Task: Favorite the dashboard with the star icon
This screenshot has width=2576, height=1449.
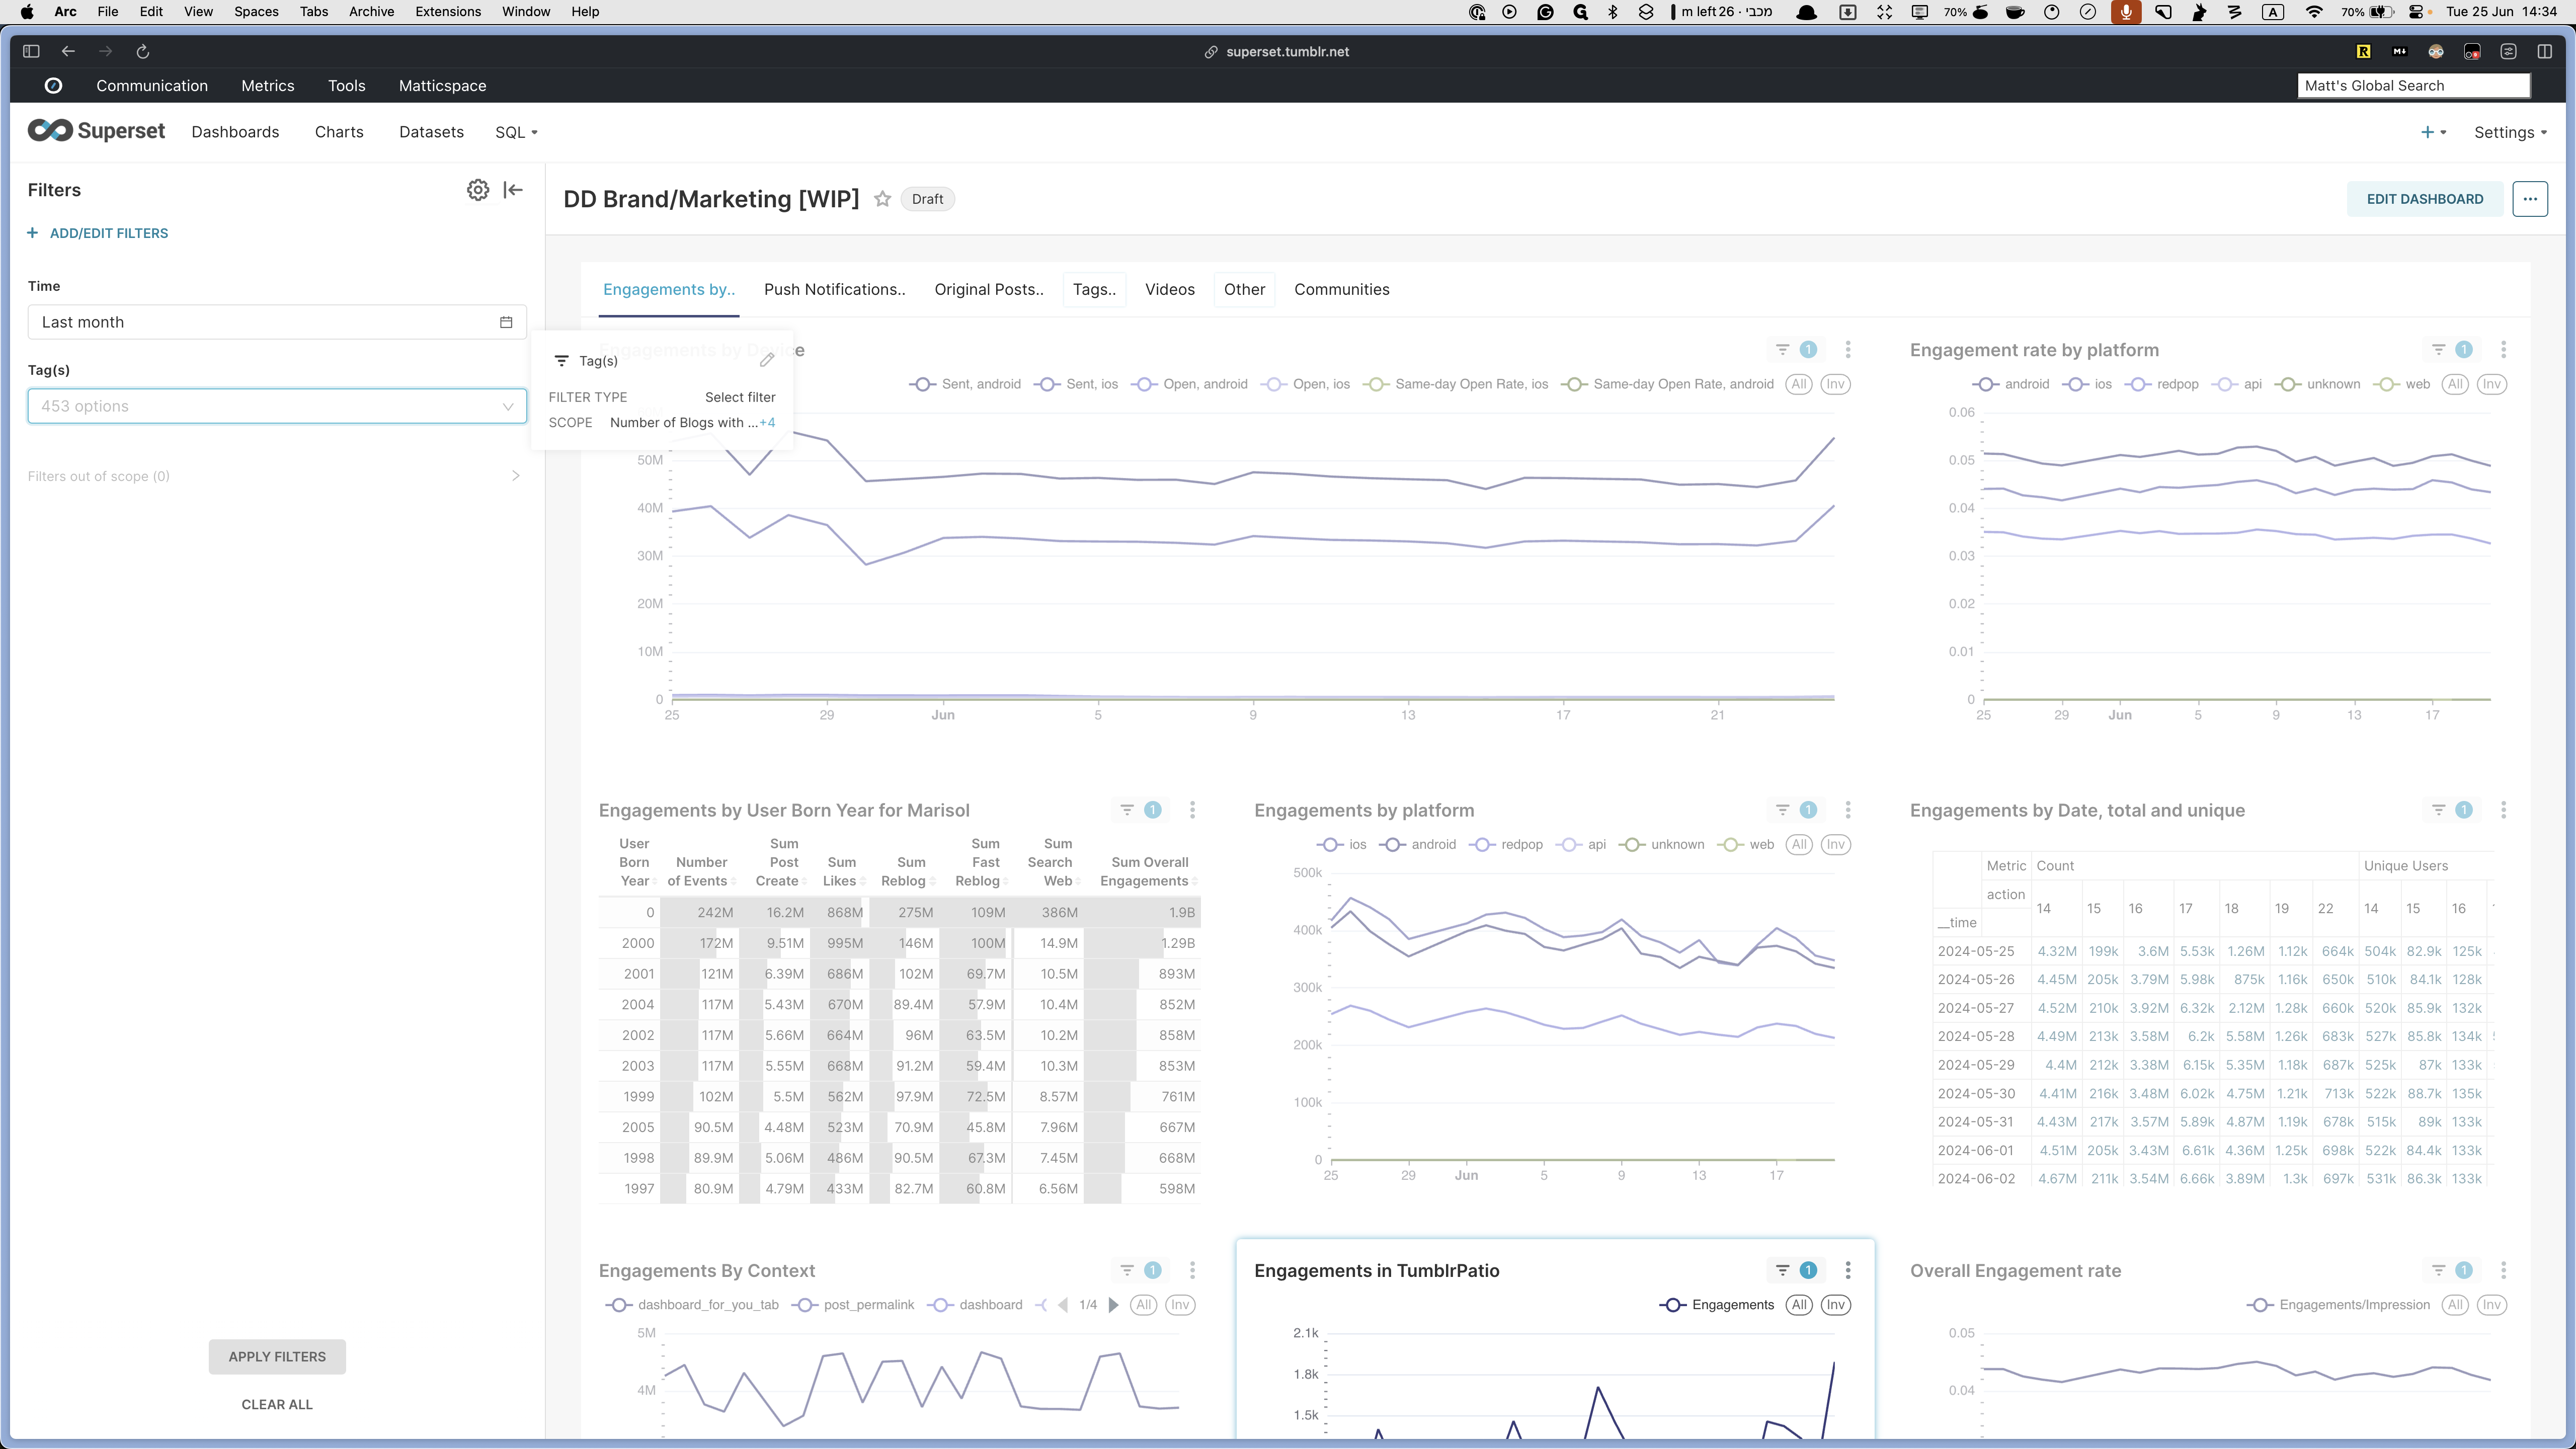Action: (882, 199)
